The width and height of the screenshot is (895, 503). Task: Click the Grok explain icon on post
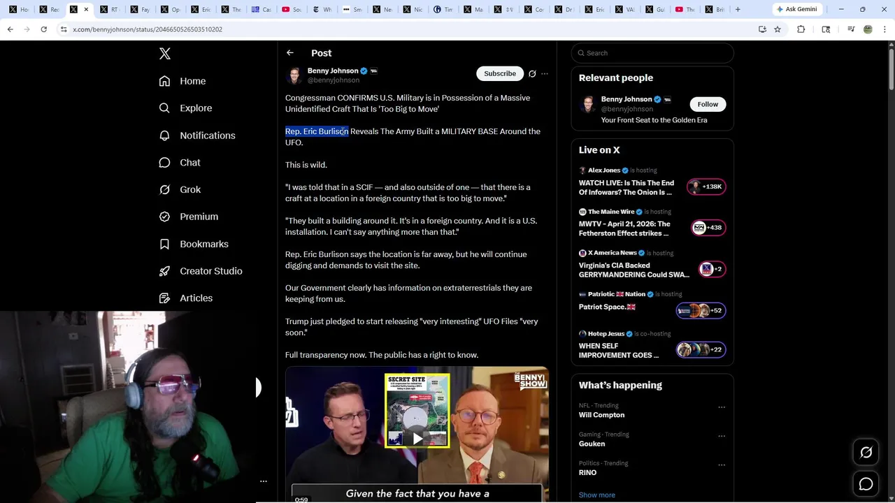click(532, 73)
